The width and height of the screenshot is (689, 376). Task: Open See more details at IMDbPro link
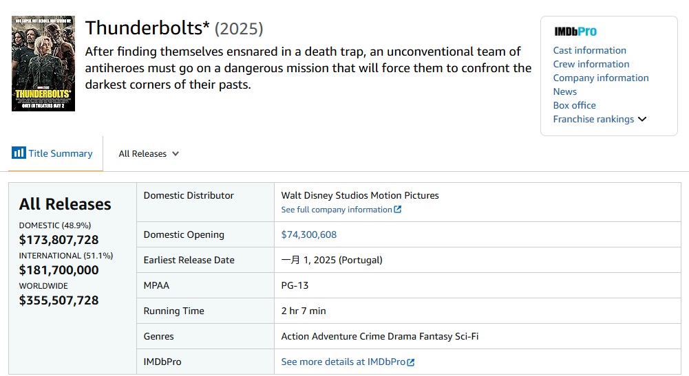[x=343, y=362]
